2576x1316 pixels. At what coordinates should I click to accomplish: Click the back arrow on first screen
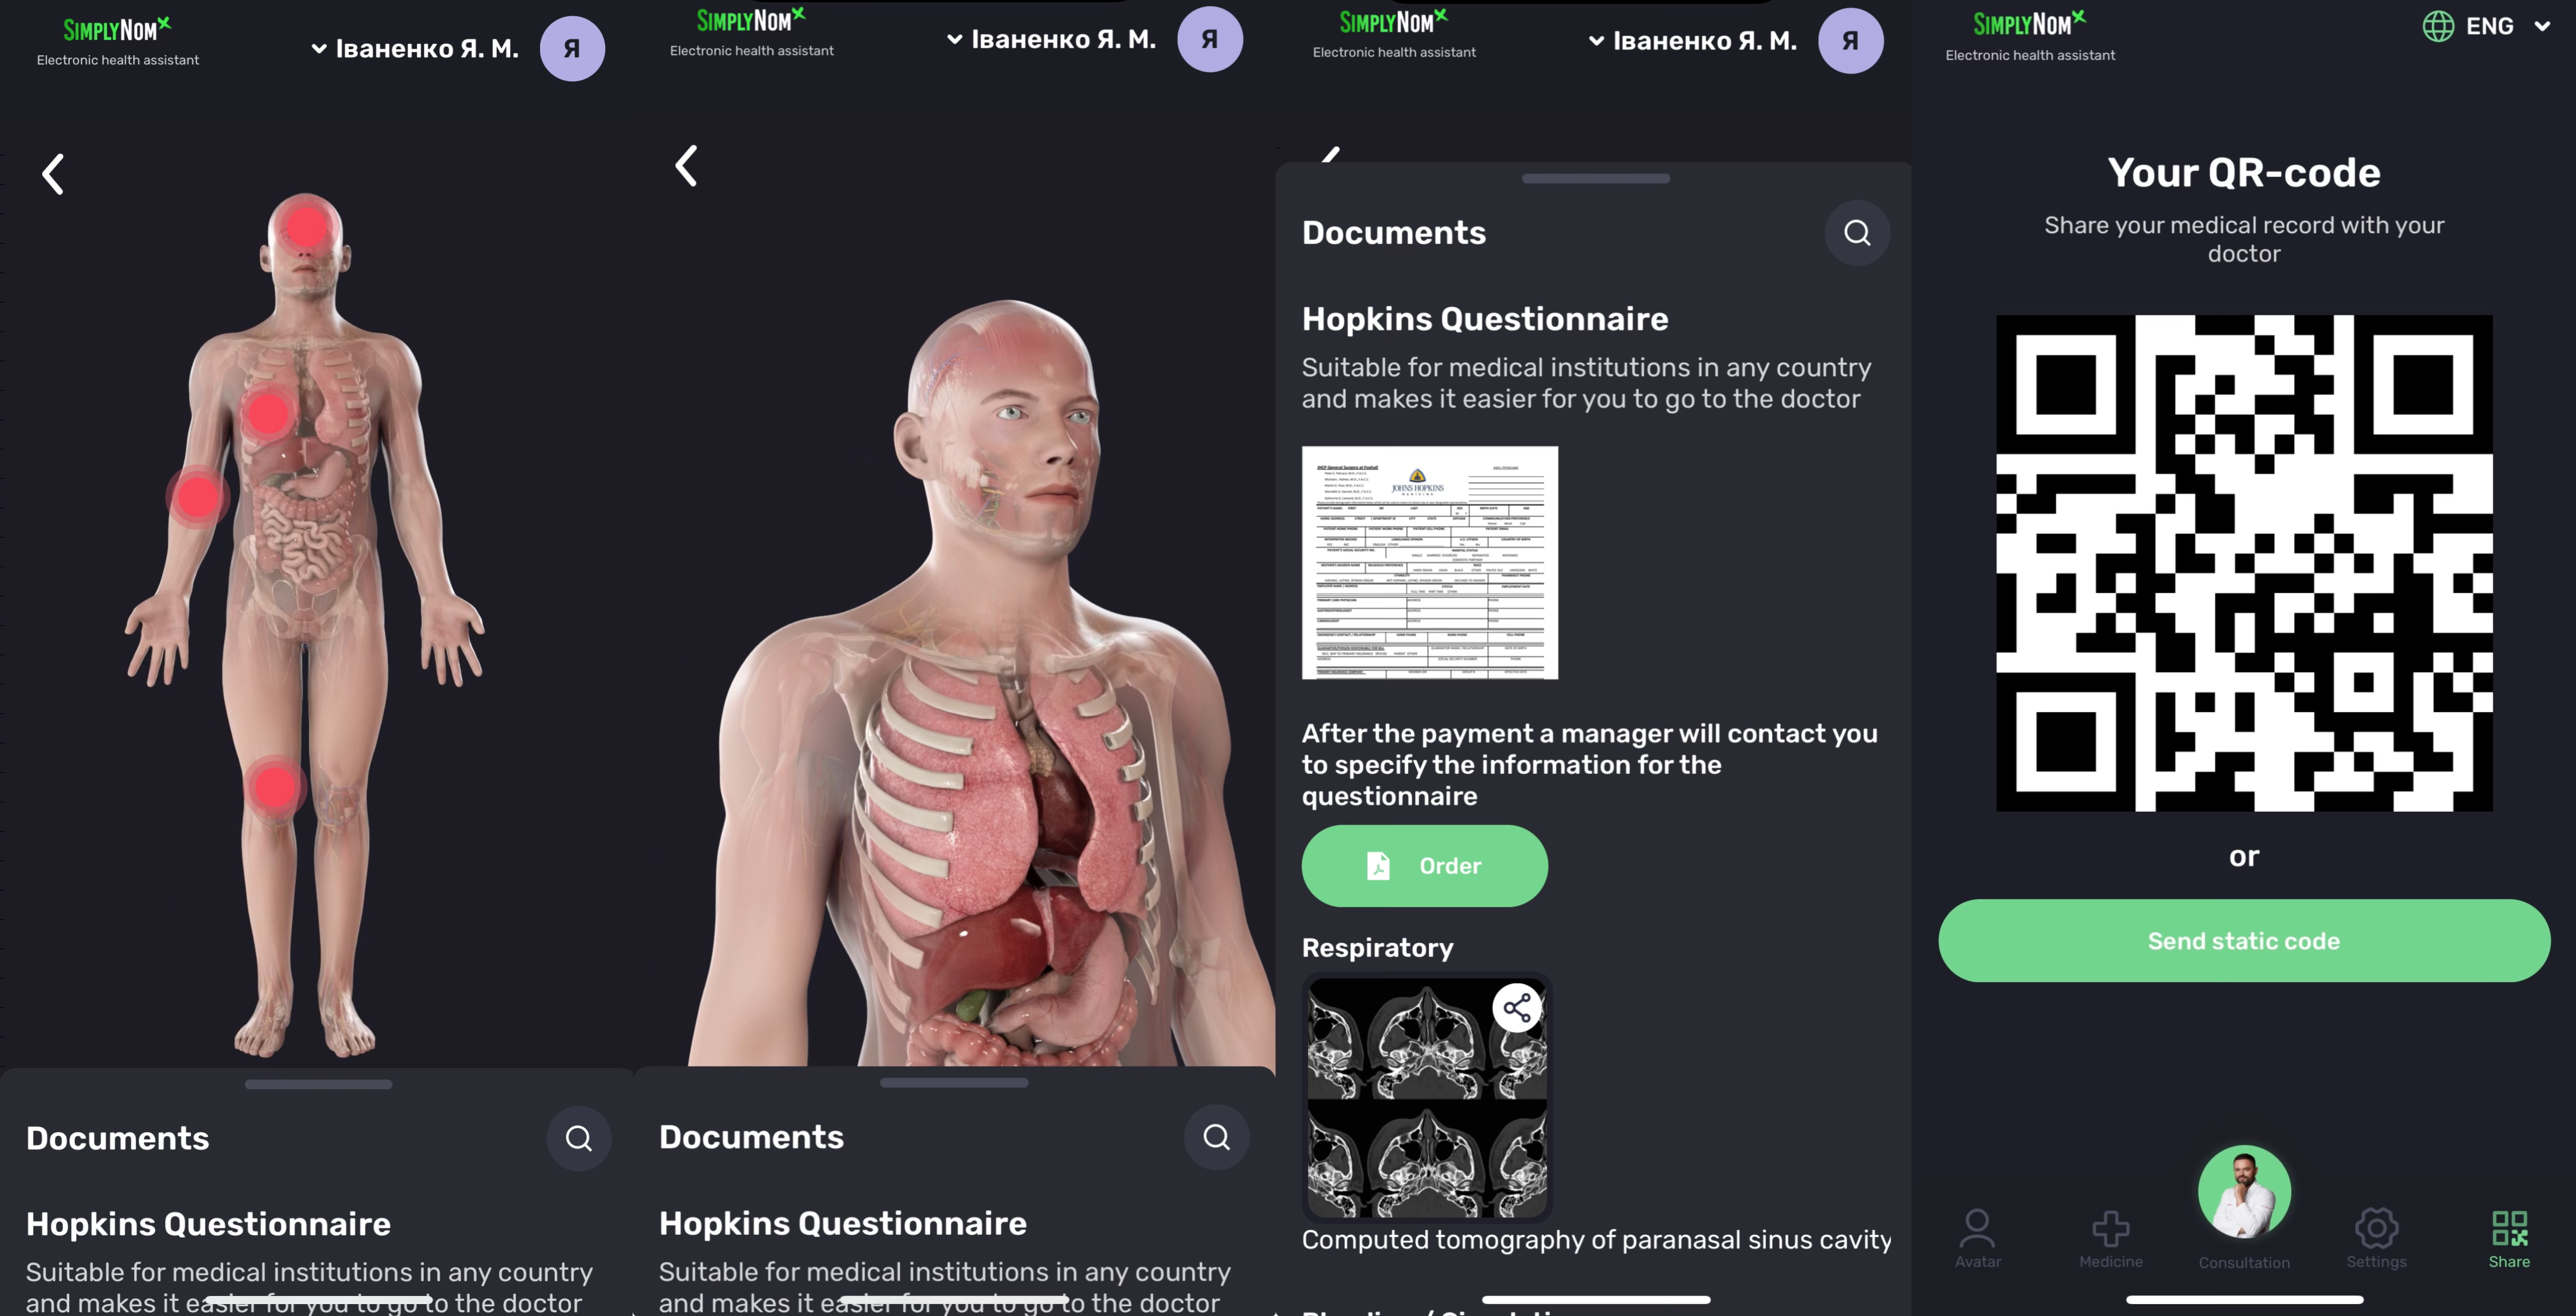53,174
